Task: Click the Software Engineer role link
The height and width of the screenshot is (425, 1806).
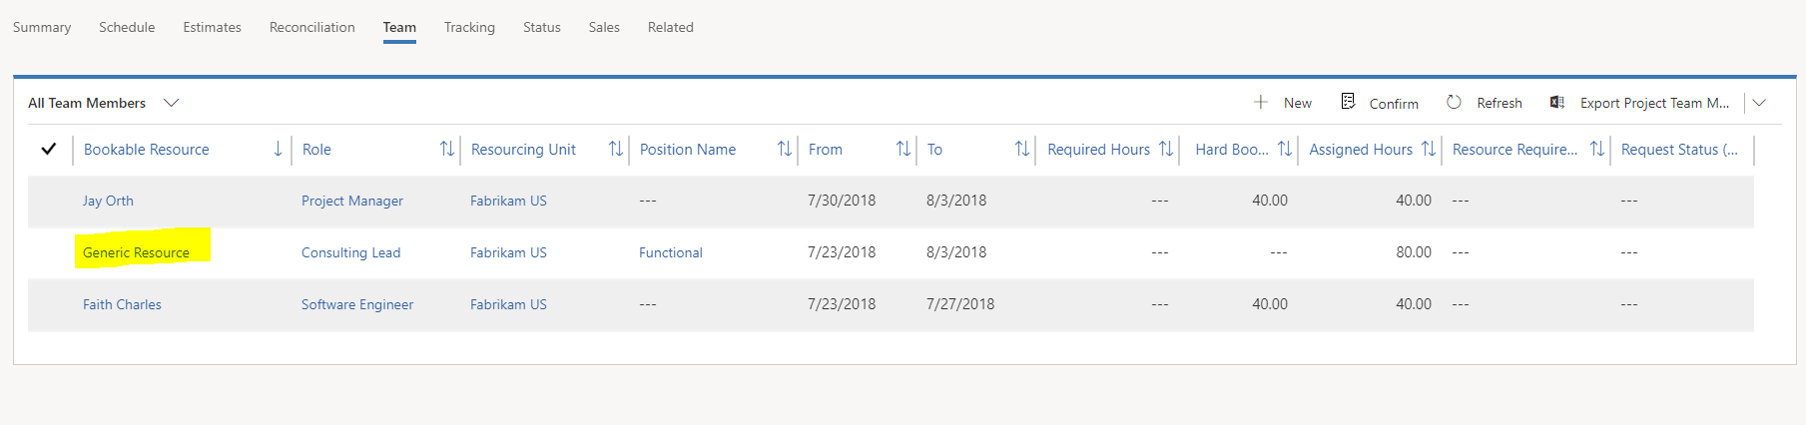Action: (x=357, y=304)
